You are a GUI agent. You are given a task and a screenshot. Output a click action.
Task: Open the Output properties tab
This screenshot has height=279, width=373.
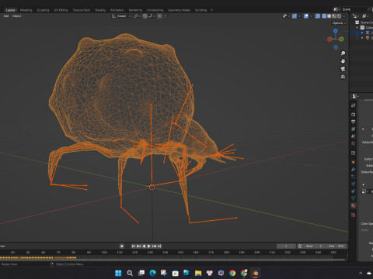tap(354, 122)
